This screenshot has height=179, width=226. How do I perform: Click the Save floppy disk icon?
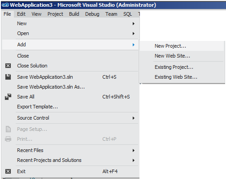point(8,77)
